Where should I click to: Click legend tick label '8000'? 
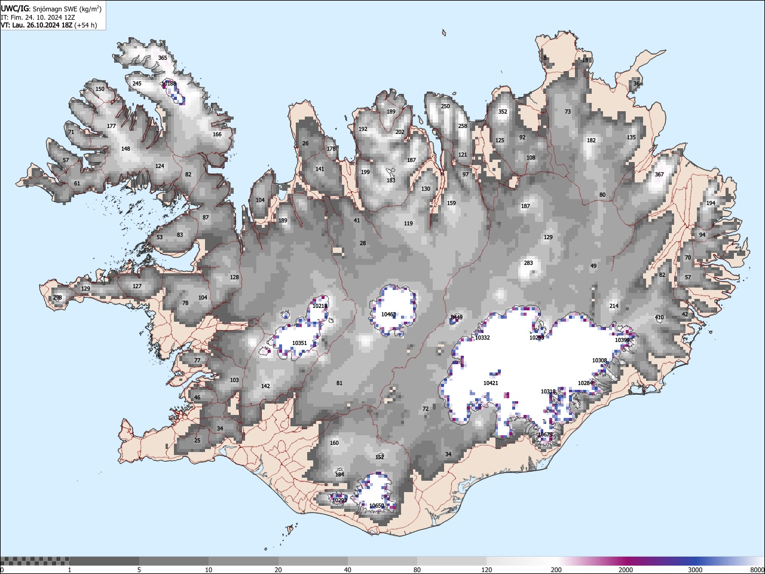(x=757, y=570)
